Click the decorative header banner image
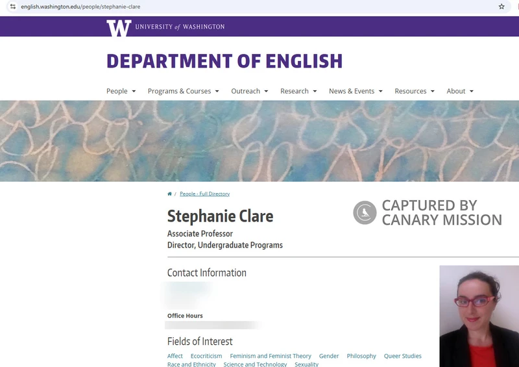Screen dimensions: 519x367 tap(259, 141)
